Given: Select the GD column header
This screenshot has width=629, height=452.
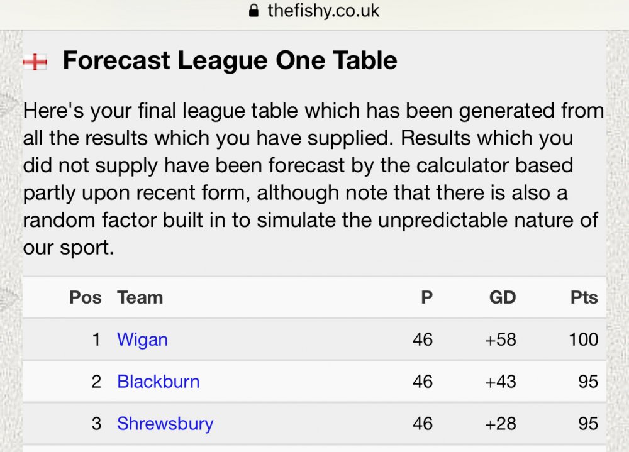Looking at the screenshot, I should click(502, 297).
